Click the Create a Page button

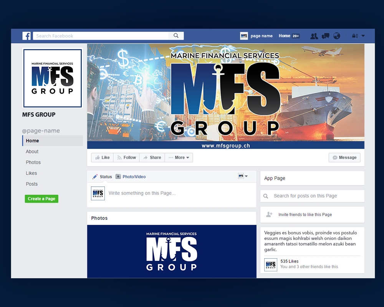[x=41, y=198]
